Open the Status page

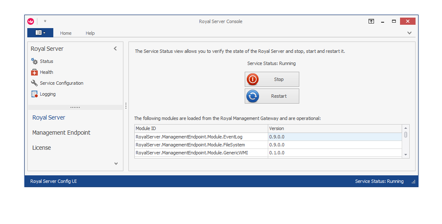47,61
